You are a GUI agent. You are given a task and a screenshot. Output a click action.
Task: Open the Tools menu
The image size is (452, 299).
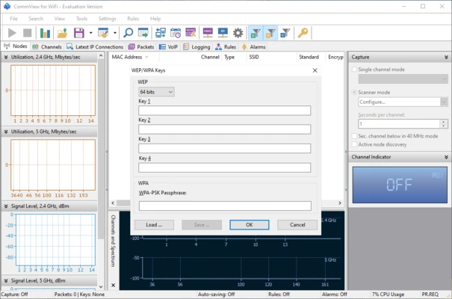[x=81, y=19]
